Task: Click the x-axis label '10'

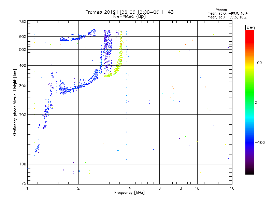Action: (x=197, y=188)
